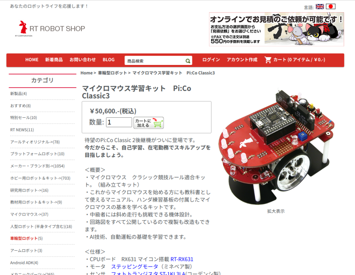Click the RT ROBOT SHOP logo
The height and width of the screenshot is (275, 355).
point(50,28)
